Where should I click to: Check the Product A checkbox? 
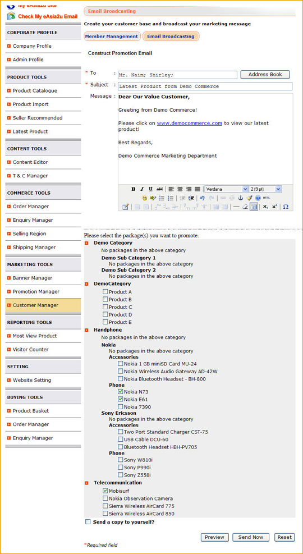(105, 292)
